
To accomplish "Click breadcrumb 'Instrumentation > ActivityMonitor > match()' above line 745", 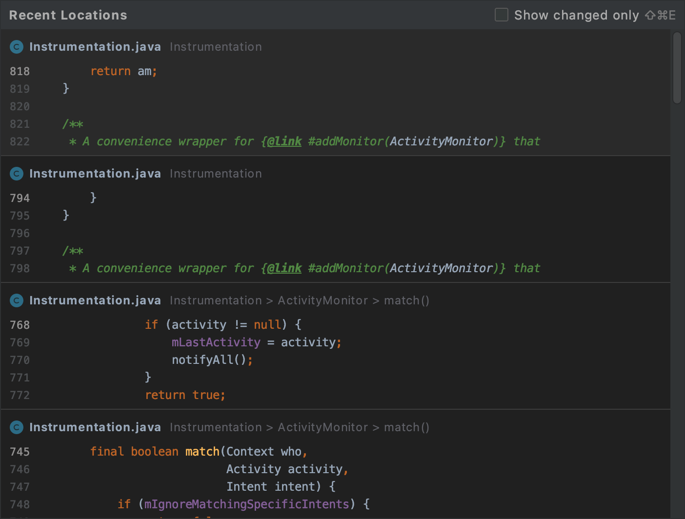I will (300, 427).
